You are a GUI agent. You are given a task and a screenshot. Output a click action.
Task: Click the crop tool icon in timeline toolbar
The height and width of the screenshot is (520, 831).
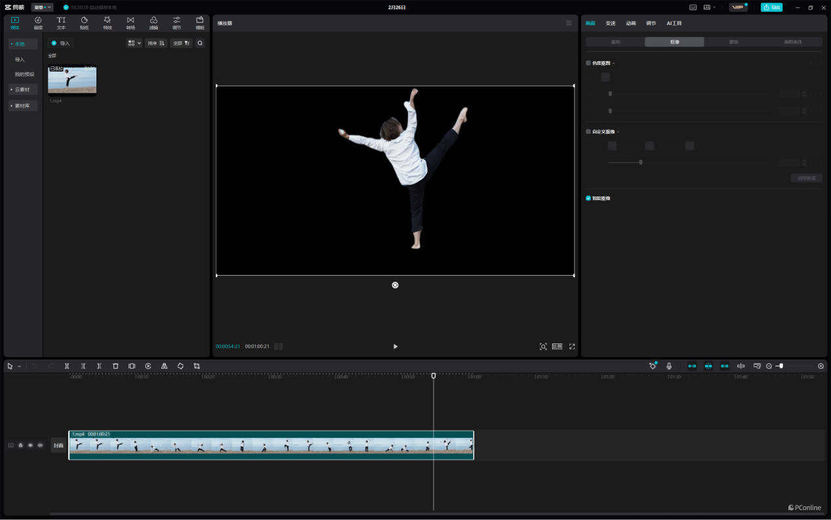(197, 366)
